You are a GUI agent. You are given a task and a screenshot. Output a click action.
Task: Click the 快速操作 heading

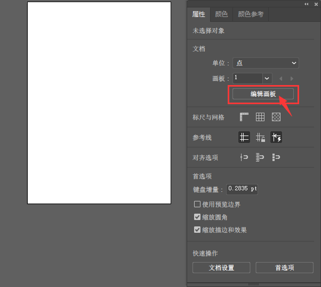205,253
